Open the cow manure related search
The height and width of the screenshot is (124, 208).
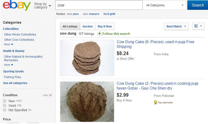pyautogui.click(x=91, y=14)
